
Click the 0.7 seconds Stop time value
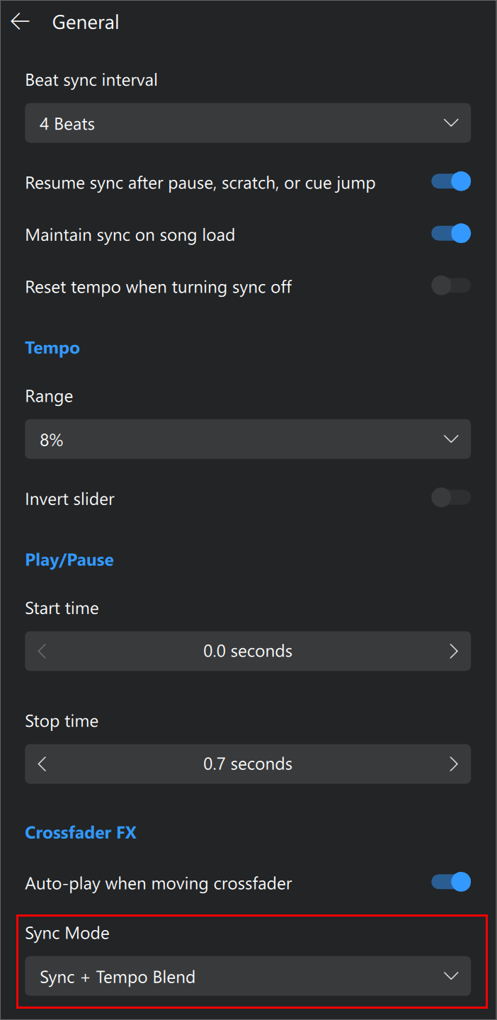tap(248, 764)
